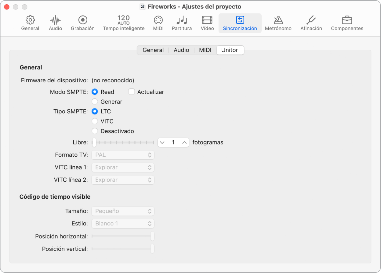Open the Metrónomo settings pane

click(x=278, y=23)
